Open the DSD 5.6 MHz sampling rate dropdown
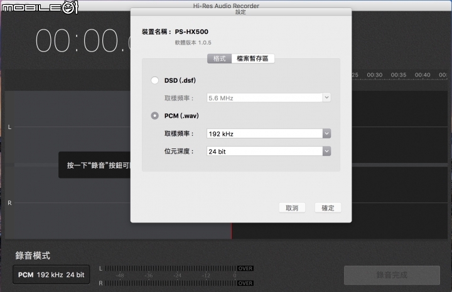Image resolution: width=452 pixels, height=292 pixels. coord(269,98)
